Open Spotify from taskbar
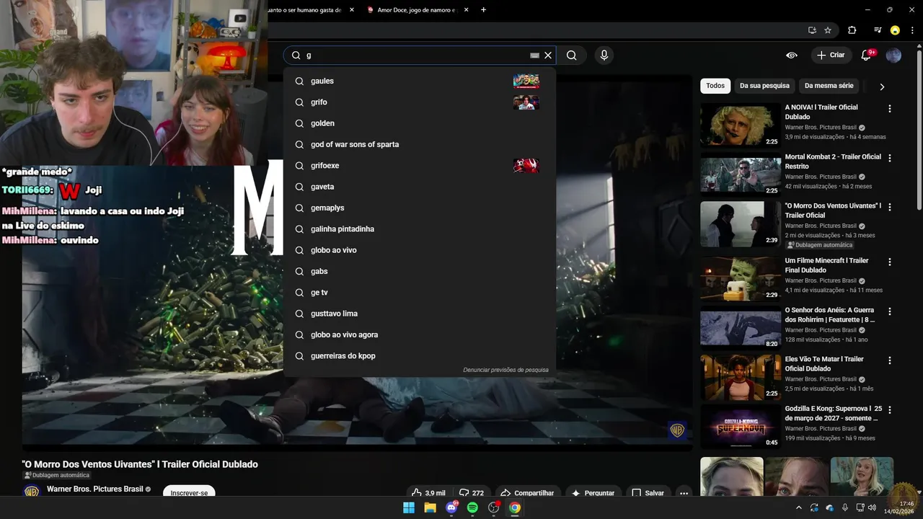 click(x=472, y=507)
